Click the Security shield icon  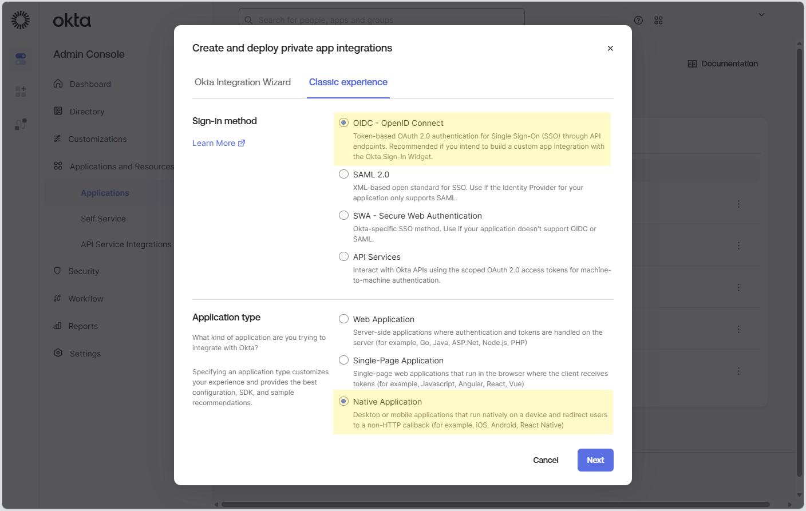tap(57, 271)
